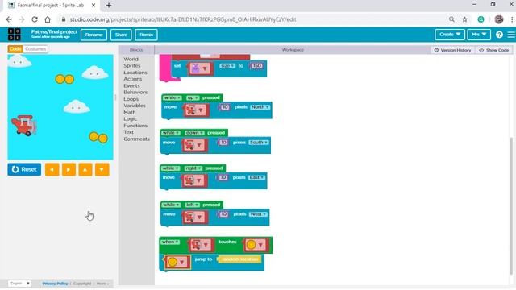Open the South direction dropdown

(259, 143)
